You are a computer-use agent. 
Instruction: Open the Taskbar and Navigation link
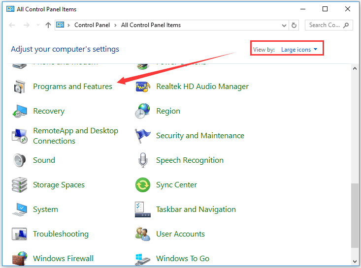196,209
